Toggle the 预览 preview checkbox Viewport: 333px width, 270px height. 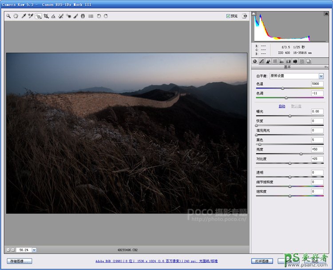tap(228, 16)
